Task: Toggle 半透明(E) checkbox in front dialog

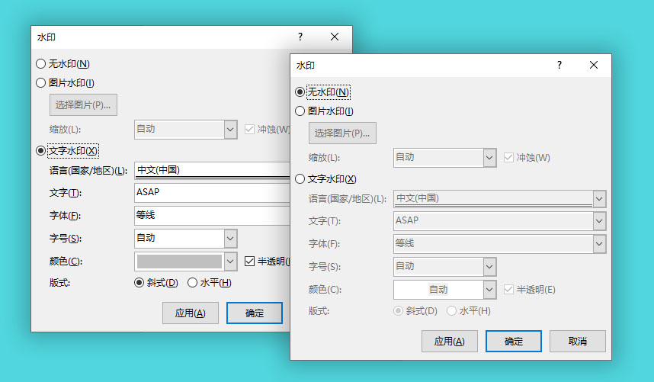Action: point(508,290)
